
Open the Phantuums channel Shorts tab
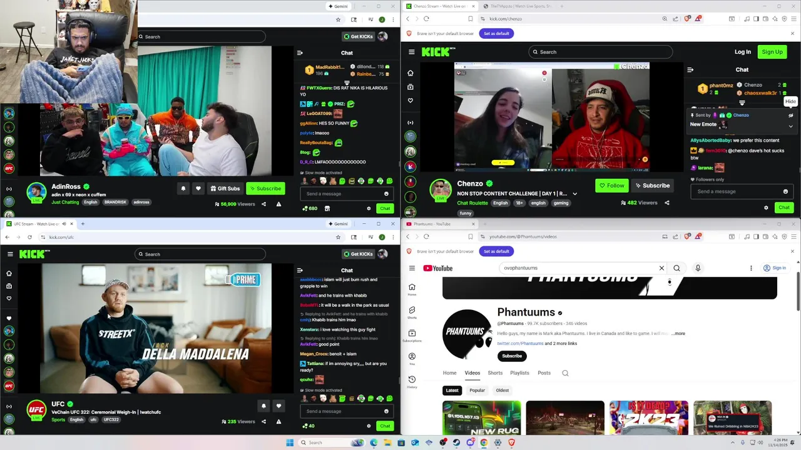click(495, 373)
